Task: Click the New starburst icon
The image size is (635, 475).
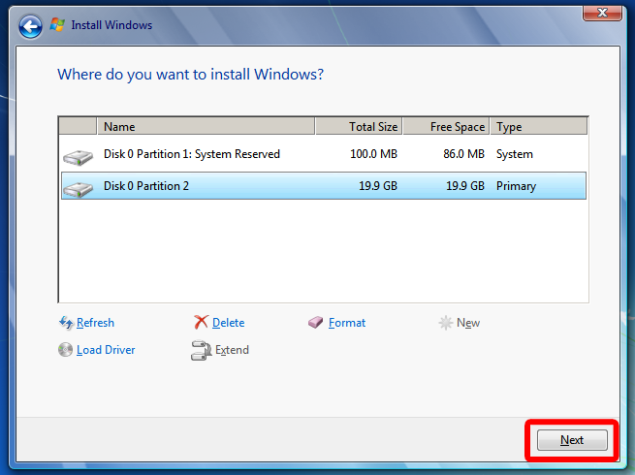Action: pos(446,323)
